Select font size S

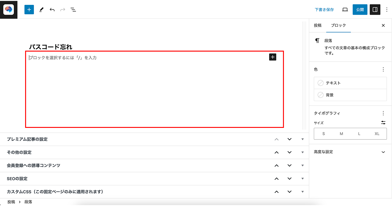click(323, 134)
